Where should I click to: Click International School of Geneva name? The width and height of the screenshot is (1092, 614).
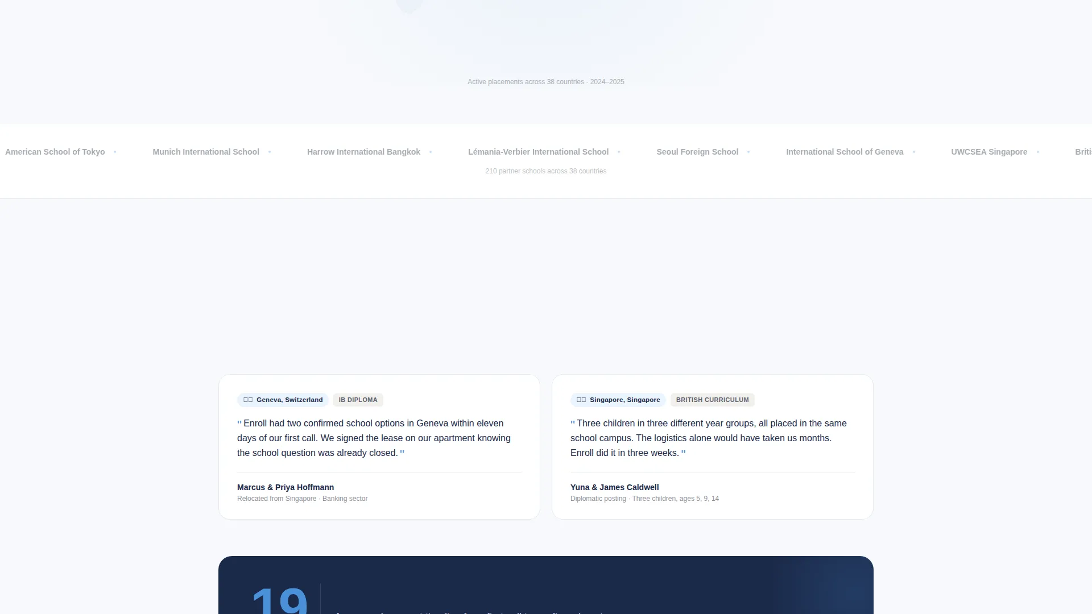[845, 152]
